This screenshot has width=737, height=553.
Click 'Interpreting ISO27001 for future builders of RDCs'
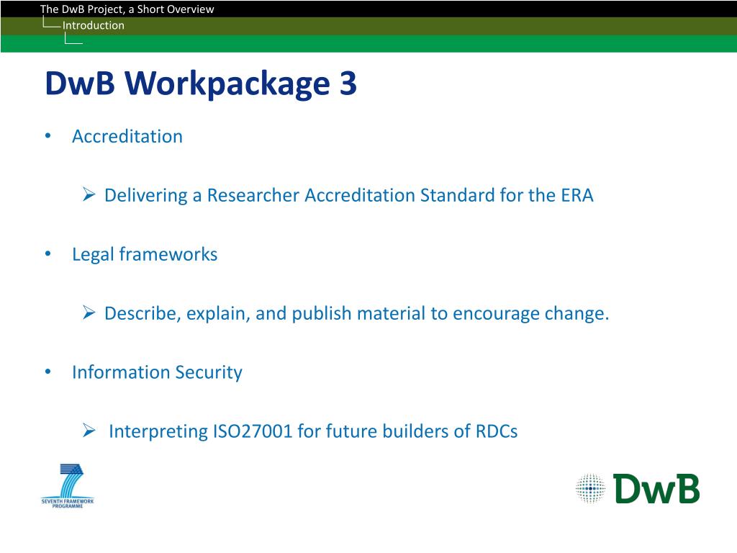(x=313, y=432)
